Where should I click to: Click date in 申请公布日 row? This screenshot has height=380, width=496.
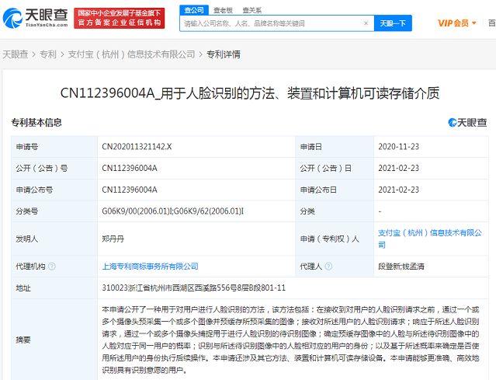pyautogui.click(x=398, y=190)
